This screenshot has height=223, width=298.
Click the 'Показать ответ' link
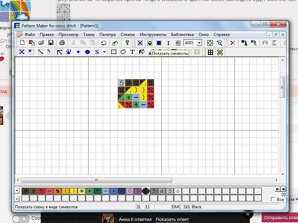click(x=172, y=219)
